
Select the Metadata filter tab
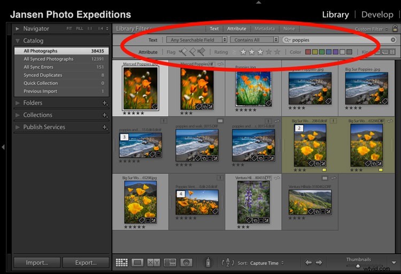(x=265, y=29)
